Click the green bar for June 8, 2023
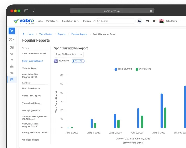186x148 pixels. point(142,122)
